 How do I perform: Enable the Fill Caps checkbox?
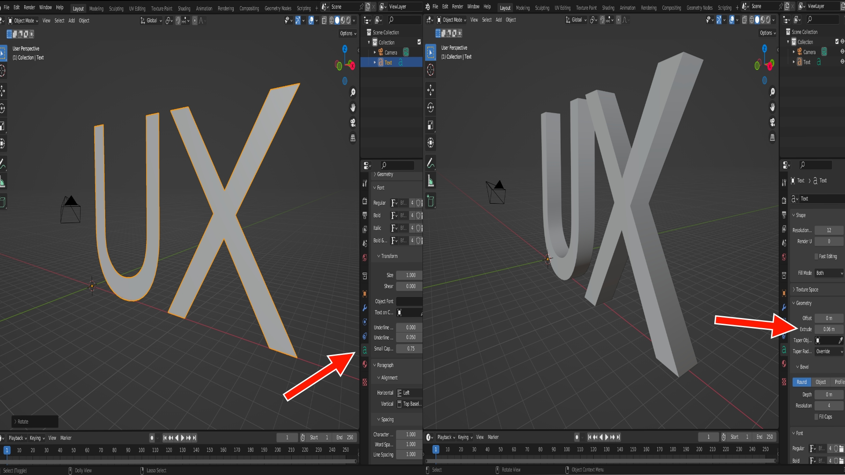[x=816, y=417]
